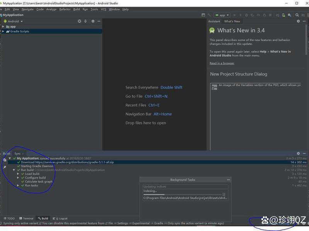Image resolution: width=309 pixels, height=231 pixels.
Task: Collapse the Run build node
Action: click(x=14, y=170)
